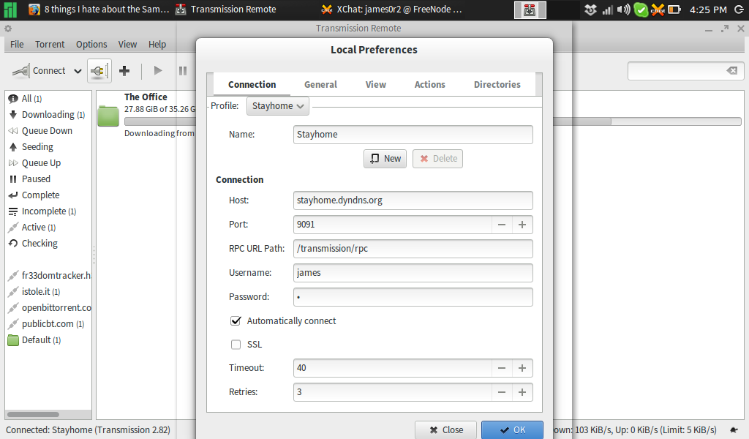The image size is (749, 439).
Task: Filter by Complete torrents
Action: (x=34, y=195)
